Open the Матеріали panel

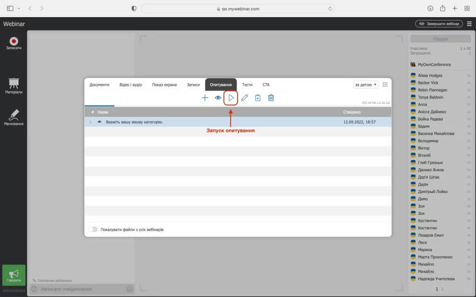point(13,86)
